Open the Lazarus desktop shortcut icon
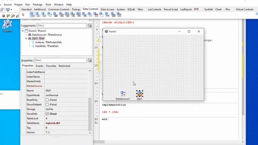Image resolution: width=258 pixels, height=145 pixels. point(7,26)
